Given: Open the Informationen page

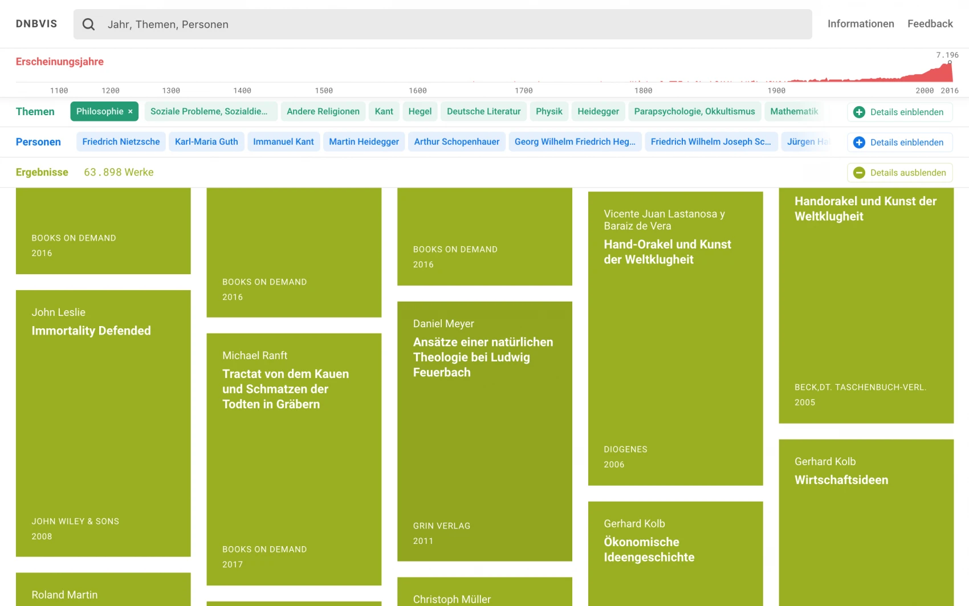Looking at the screenshot, I should pos(861,24).
